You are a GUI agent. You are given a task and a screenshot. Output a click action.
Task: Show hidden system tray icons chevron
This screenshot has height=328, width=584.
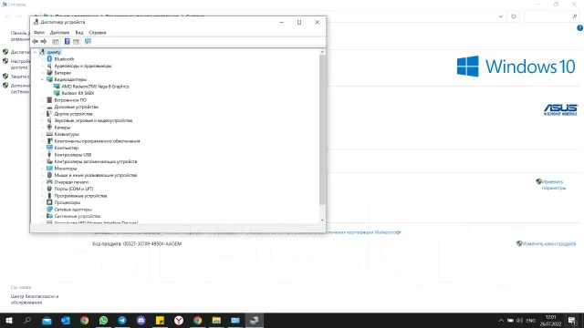point(501,320)
